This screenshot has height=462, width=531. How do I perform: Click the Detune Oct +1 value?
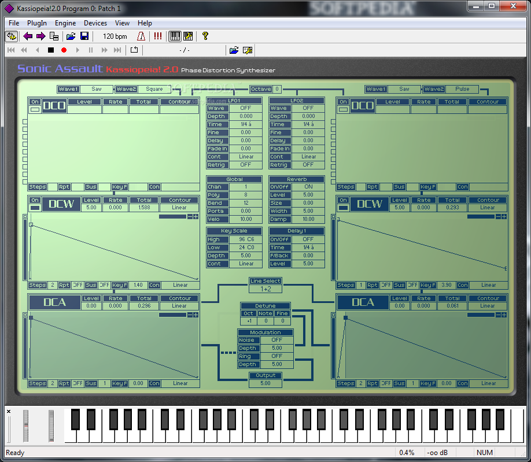pos(249,321)
